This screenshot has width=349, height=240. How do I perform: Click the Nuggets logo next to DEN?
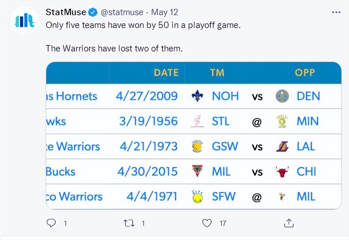(282, 96)
